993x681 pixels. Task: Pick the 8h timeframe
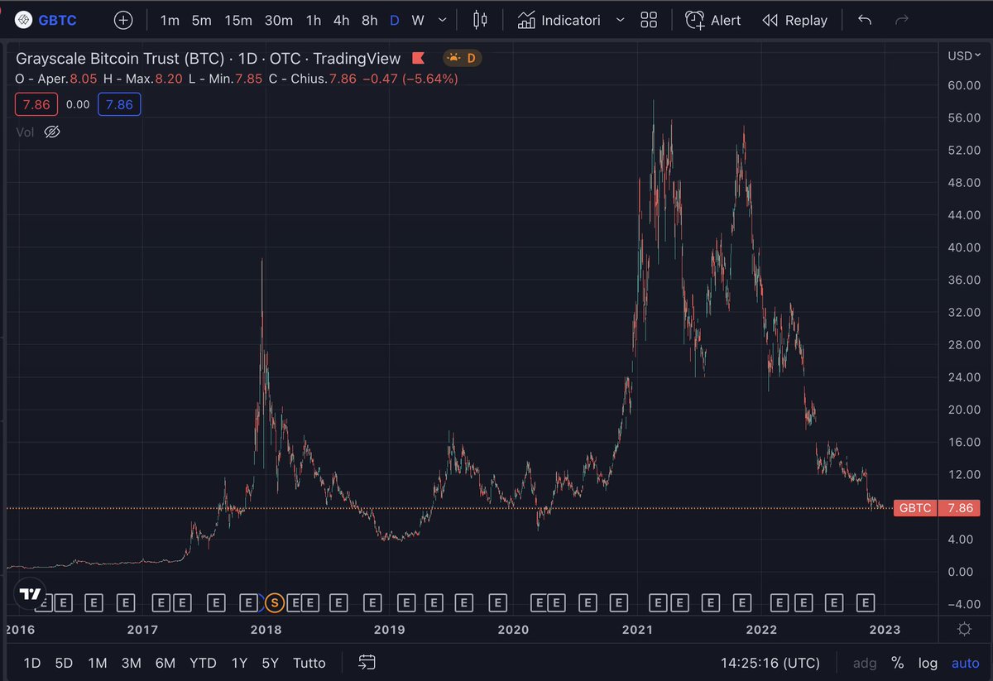[x=370, y=20]
